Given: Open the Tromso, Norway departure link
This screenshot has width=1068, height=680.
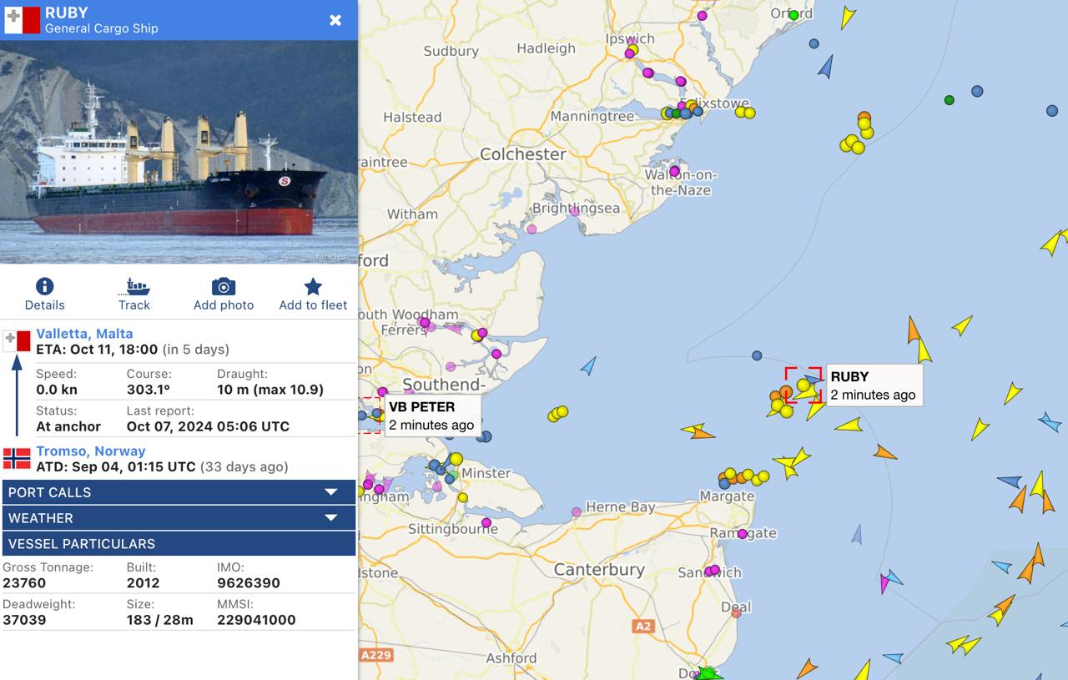Looking at the screenshot, I should click(91, 451).
